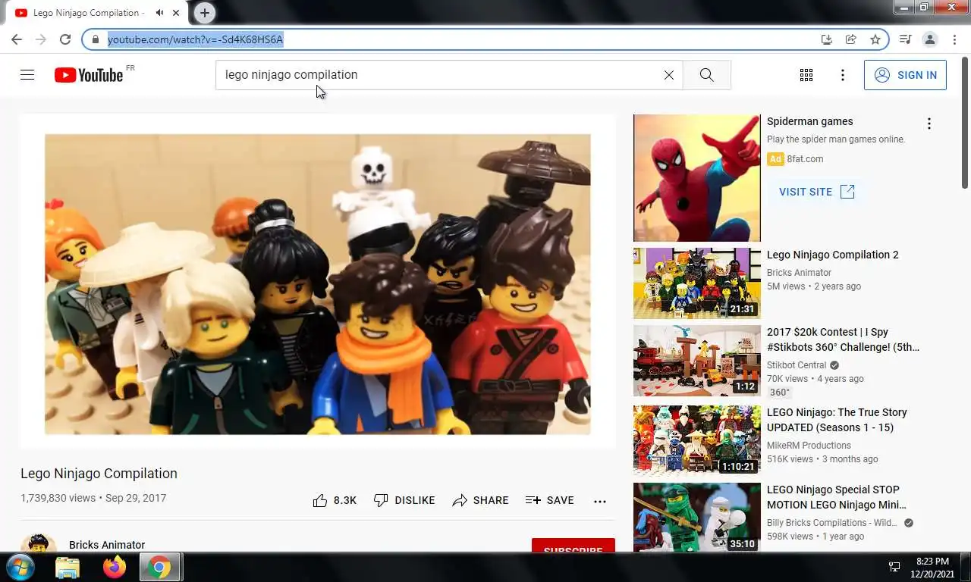971x582 pixels.
Task: Go to YouTube home via logo
Action: (x=88, y=75)
